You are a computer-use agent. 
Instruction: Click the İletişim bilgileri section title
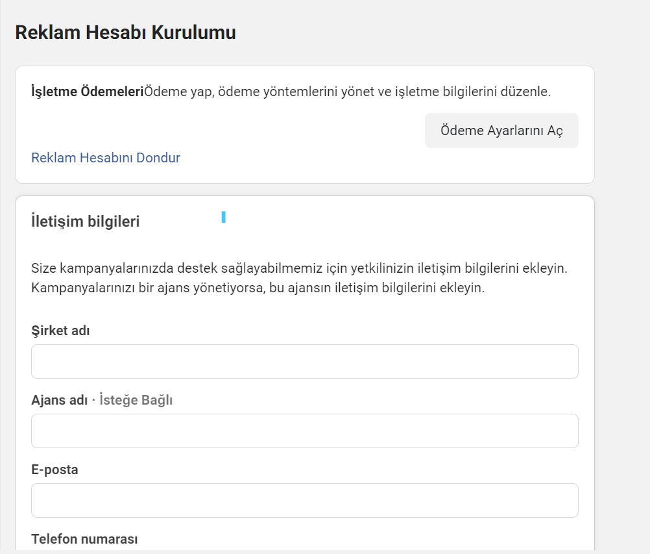point(86,221)
